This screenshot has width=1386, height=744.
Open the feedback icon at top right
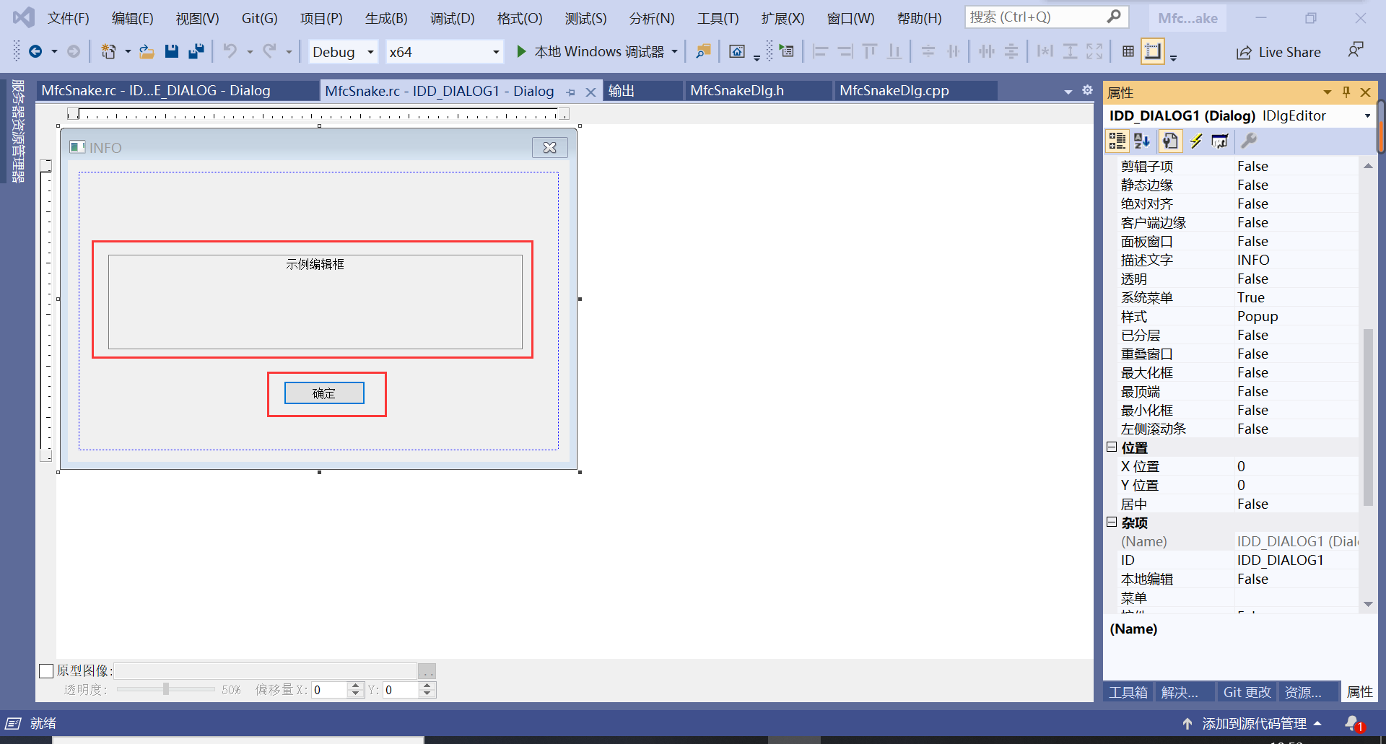point(1356,51)
